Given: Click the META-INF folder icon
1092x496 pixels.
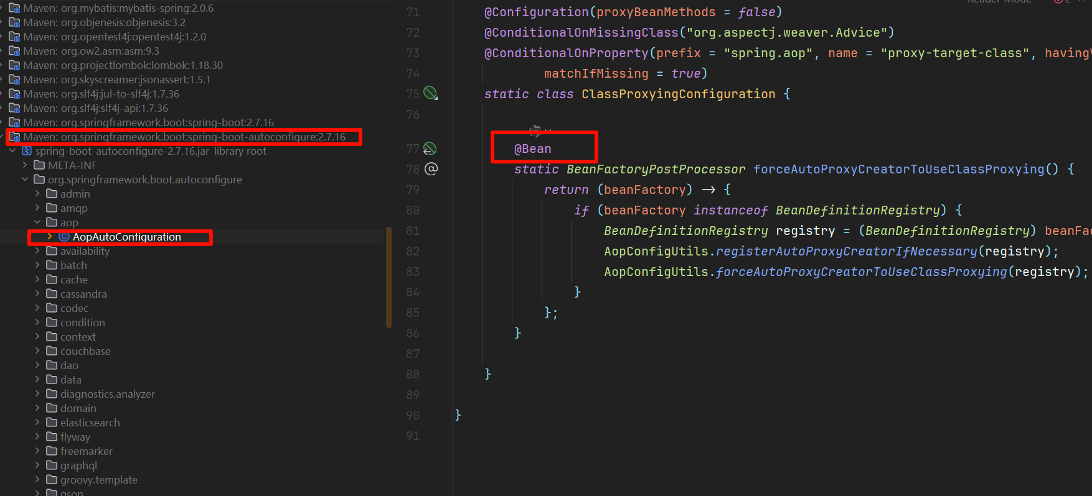Looking at the screenshot, I should point(39,165).
